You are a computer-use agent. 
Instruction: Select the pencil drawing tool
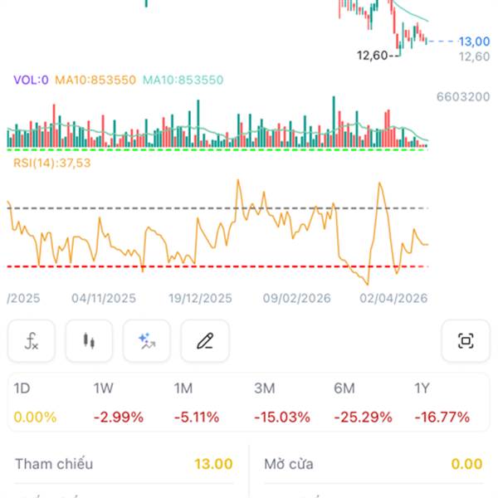pyautogui.click(x=205, y=340)
